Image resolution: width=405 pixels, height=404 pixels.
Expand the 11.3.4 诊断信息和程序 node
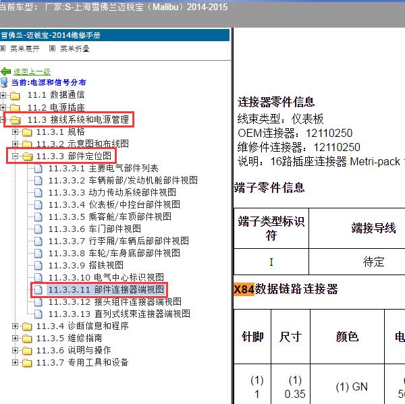tap(16, 326)
